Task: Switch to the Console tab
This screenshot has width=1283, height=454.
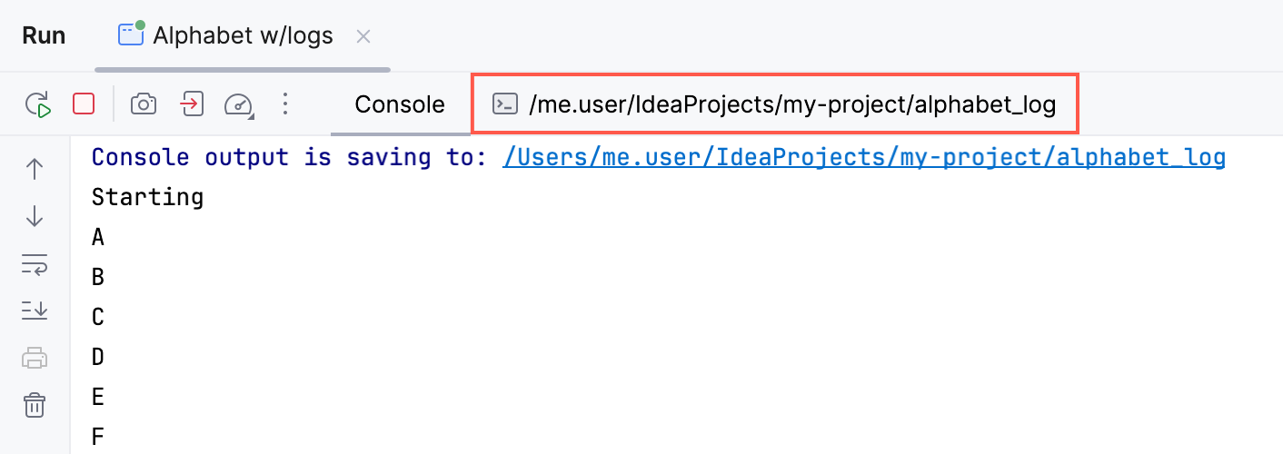Action: 400,104
